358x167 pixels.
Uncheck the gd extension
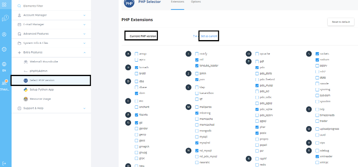click(x=136, y=123)
